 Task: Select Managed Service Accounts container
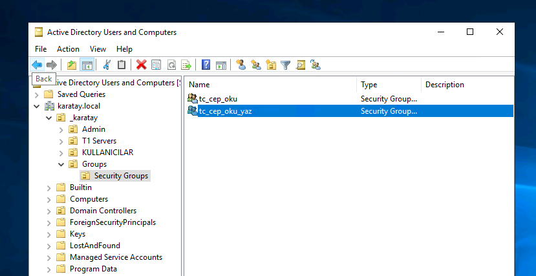pyautogui.click(x=116, y=257)
